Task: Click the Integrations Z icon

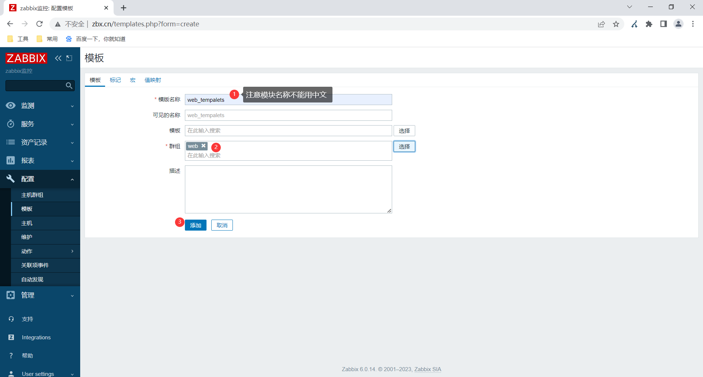Action: (x=11, y=337)
